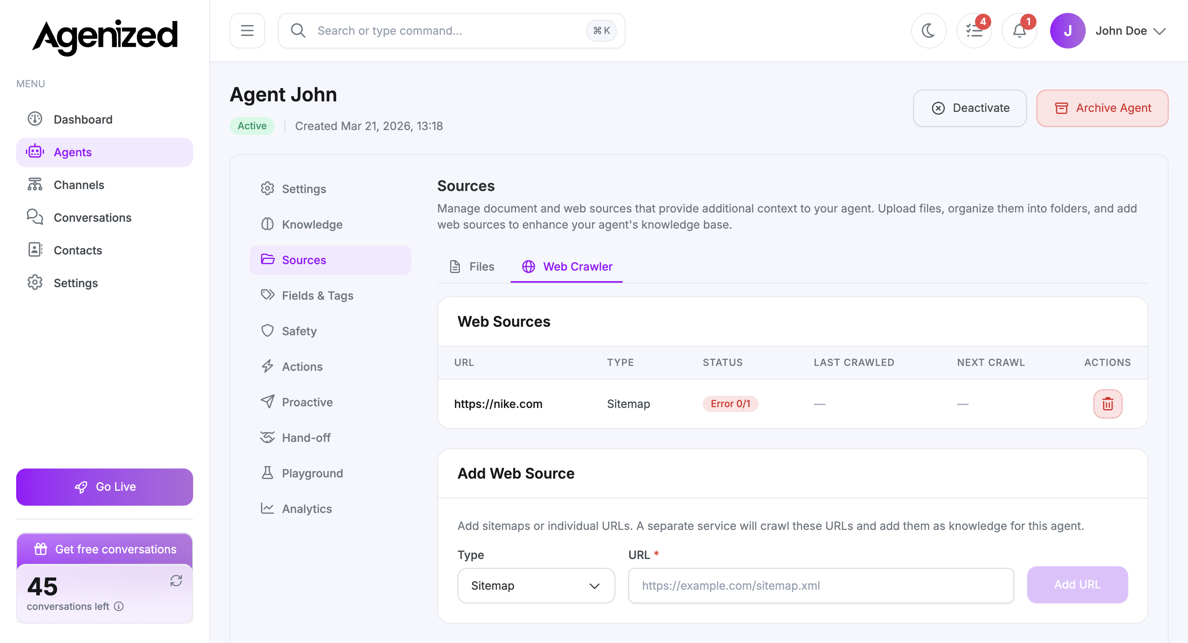Open the Knowledge section for Agent John
This screenshot has width=1188, height=643.
coord(312,225)
